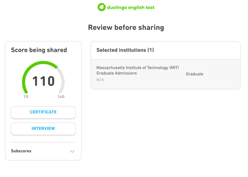
Task: Click the 'Graduate Admissions' line
Action: (116, 73)
